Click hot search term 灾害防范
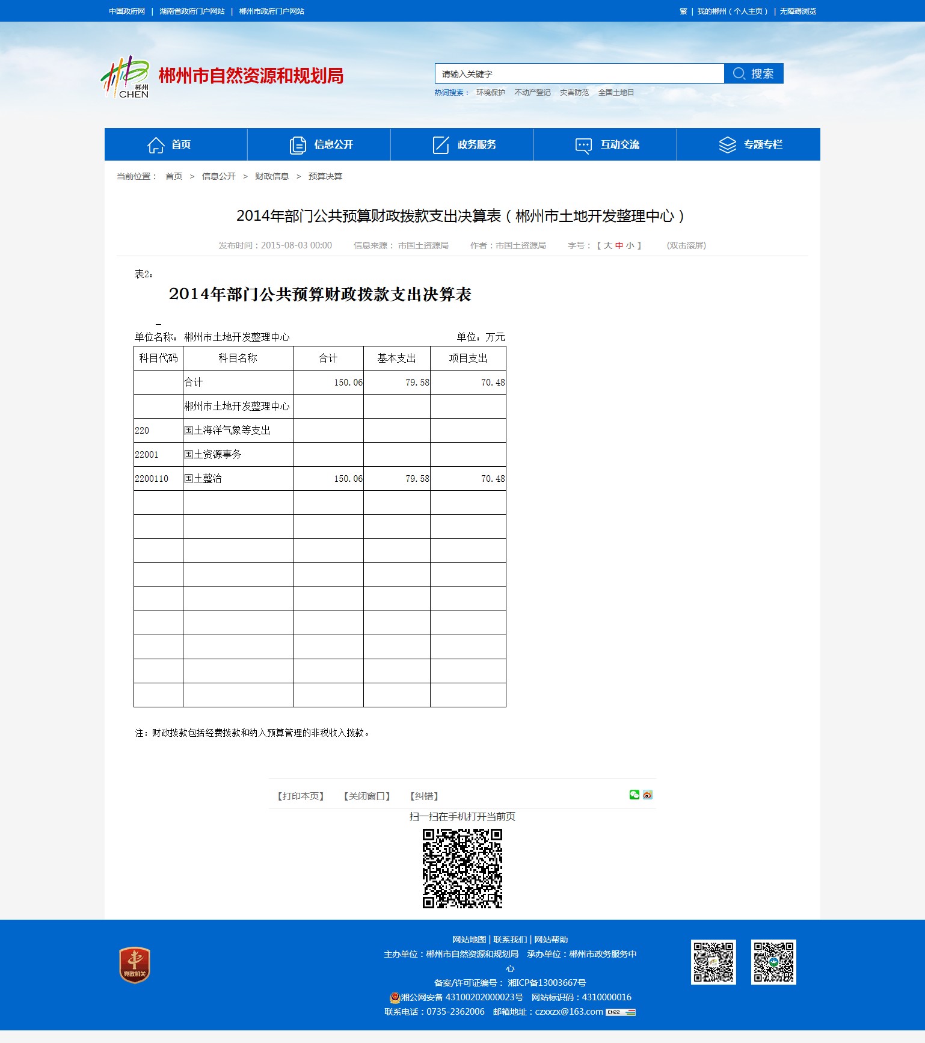 click(x=574, y=93)
